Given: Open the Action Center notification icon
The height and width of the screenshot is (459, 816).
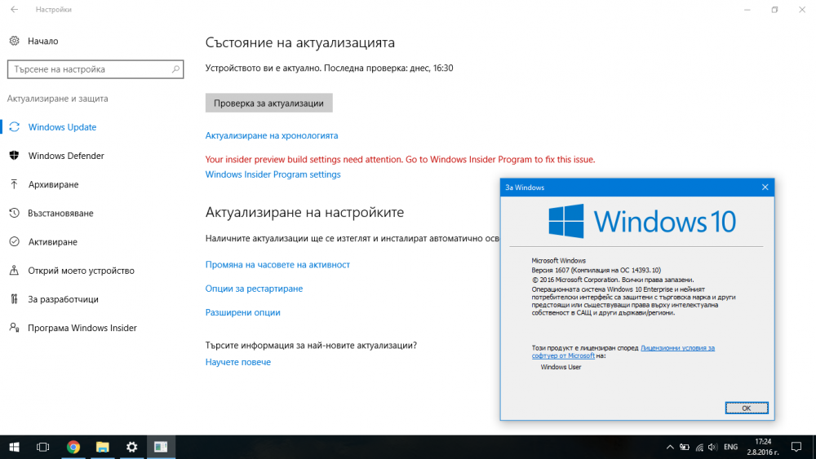Looking at the screenshot, I should (796, 447).
